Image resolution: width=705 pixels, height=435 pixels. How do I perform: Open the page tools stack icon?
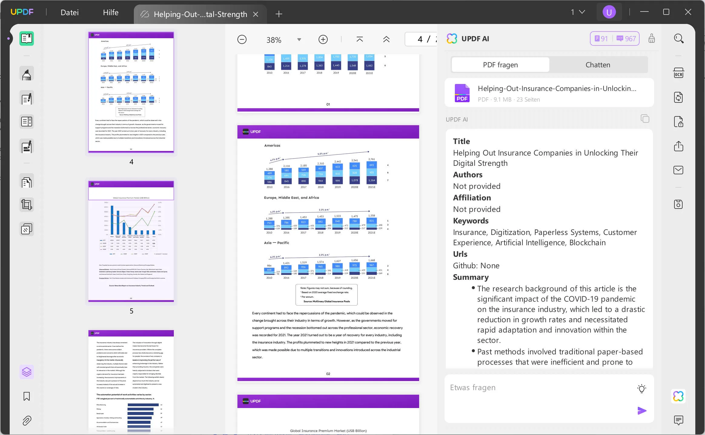[27, 229]
